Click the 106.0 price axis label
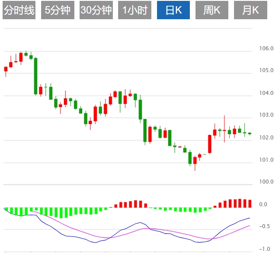The height and width of the screenshot is (253, 276). [266, 48]
